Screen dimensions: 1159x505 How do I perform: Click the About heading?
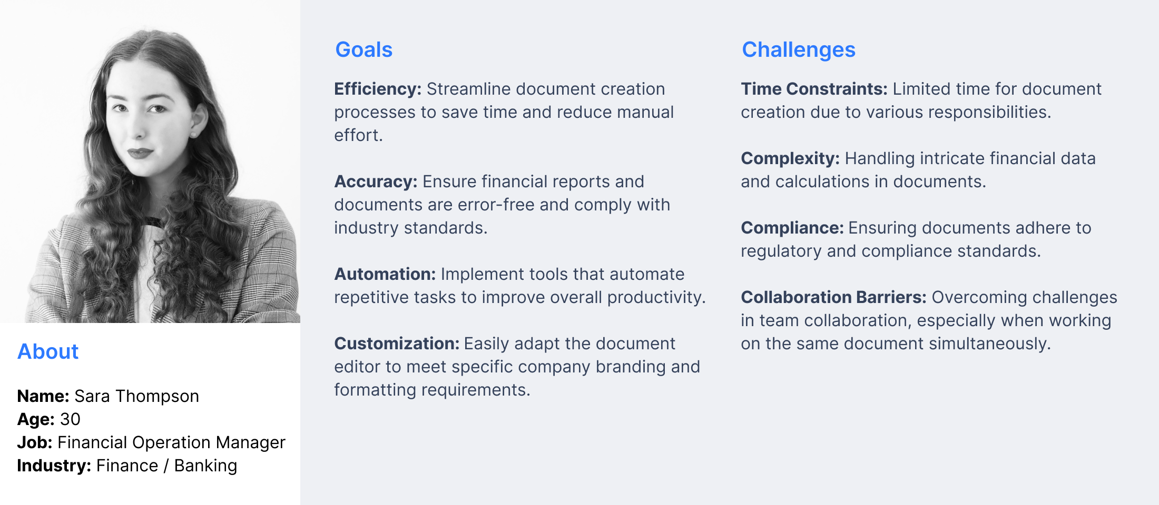tap(48, 351)
